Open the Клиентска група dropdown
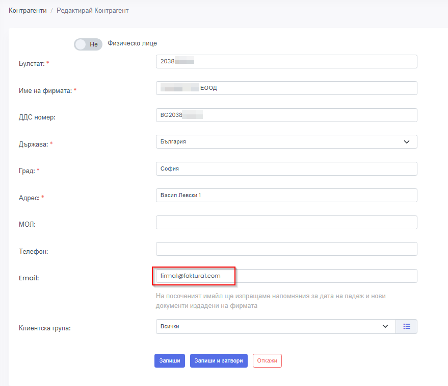Image resolution: width=448 pixels, height=386 pixels. (x=275, y=327)
